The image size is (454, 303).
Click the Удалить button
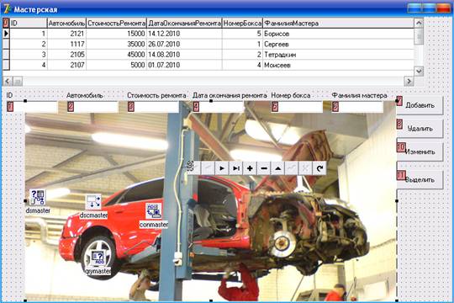pos(420,128)
